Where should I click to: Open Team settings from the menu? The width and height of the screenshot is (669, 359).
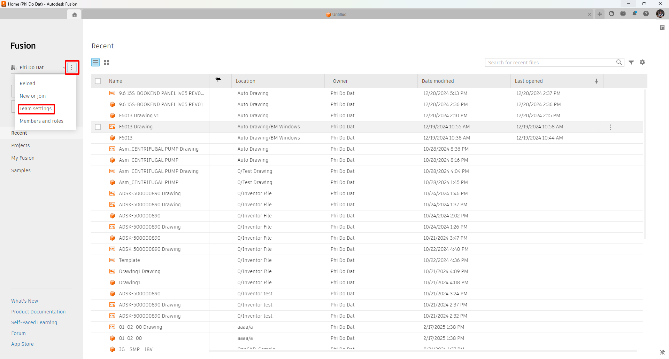[36, 109]
